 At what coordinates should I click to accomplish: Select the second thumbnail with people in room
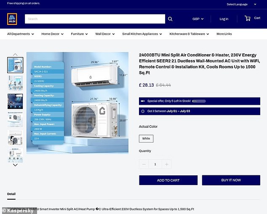click(x=15, y=83)
